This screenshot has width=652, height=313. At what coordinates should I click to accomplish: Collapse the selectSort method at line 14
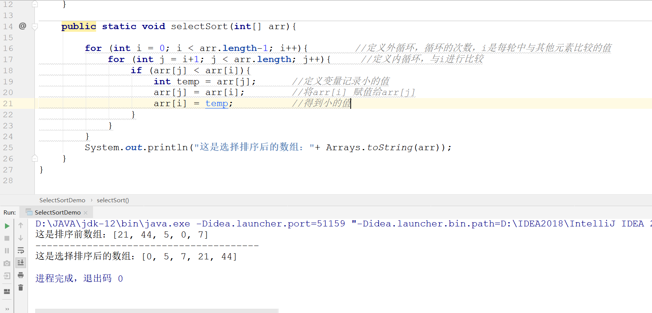[35, 26]
